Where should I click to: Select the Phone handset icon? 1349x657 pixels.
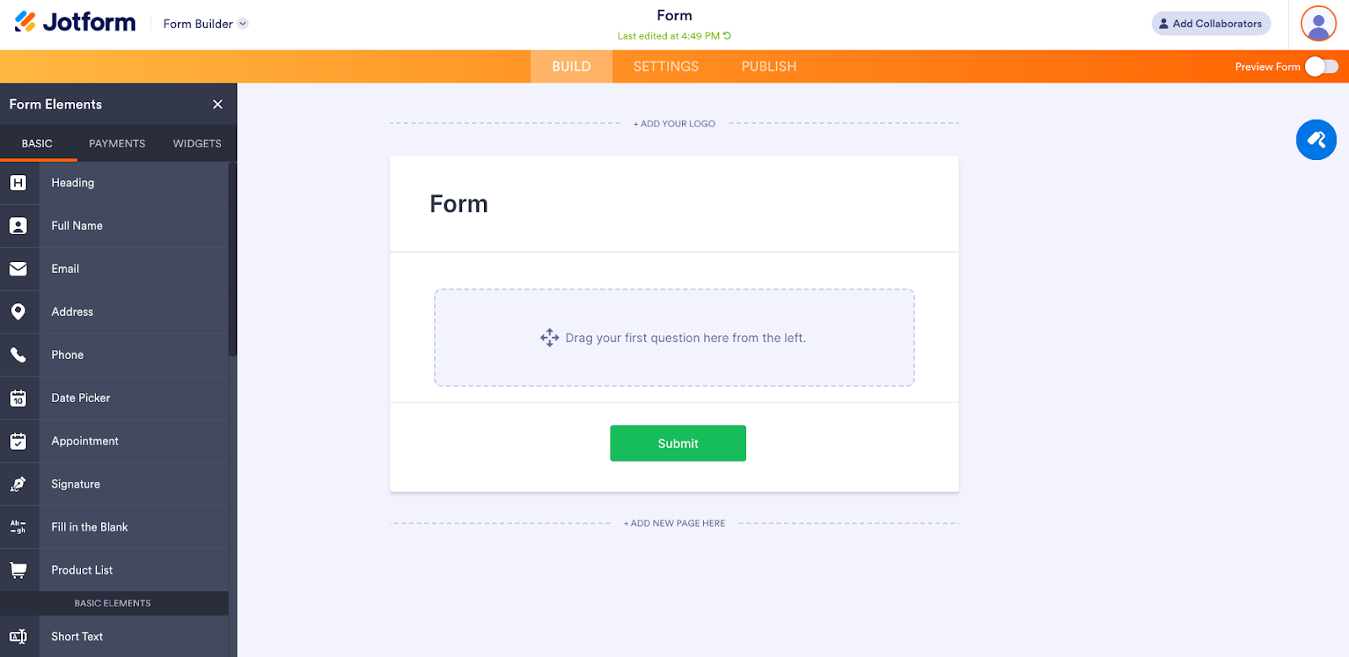pyautogui.click(x=19, y=355)
